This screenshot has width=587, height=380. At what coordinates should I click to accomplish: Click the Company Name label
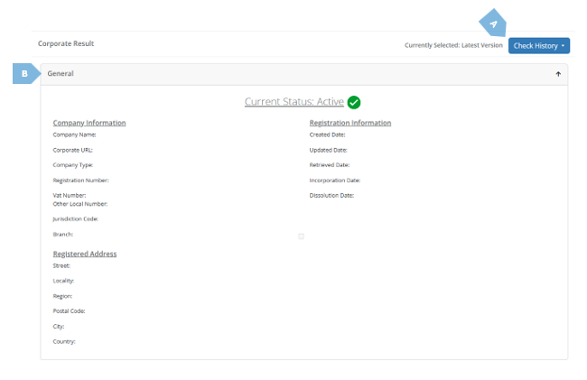[74, 134]
